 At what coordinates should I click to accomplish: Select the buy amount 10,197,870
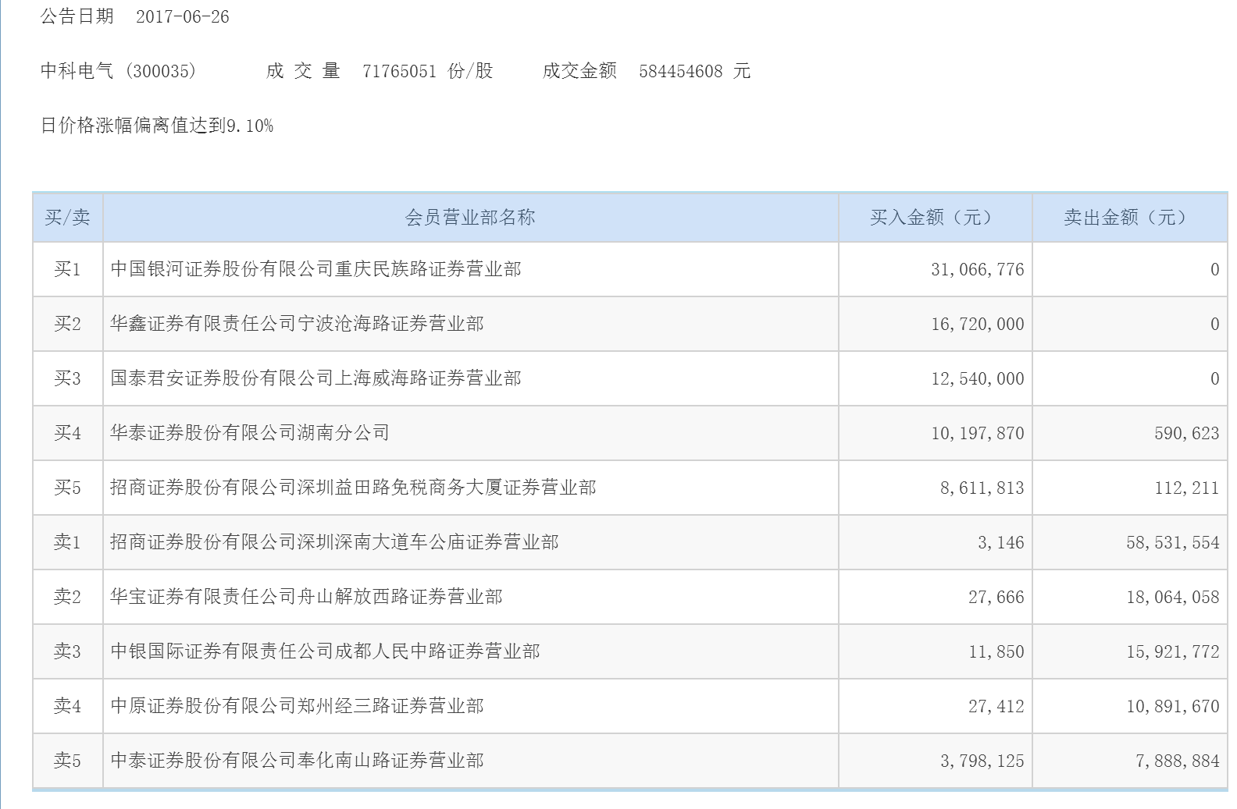978,433
